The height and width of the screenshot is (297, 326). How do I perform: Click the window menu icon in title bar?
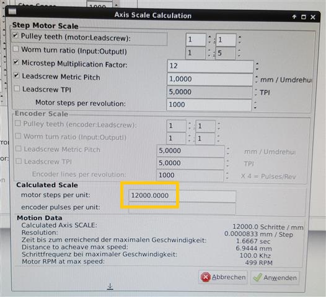[x=12, y=12]
